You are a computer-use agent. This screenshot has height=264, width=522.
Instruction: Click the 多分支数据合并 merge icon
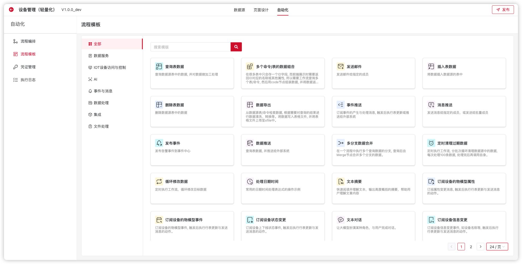340,143
